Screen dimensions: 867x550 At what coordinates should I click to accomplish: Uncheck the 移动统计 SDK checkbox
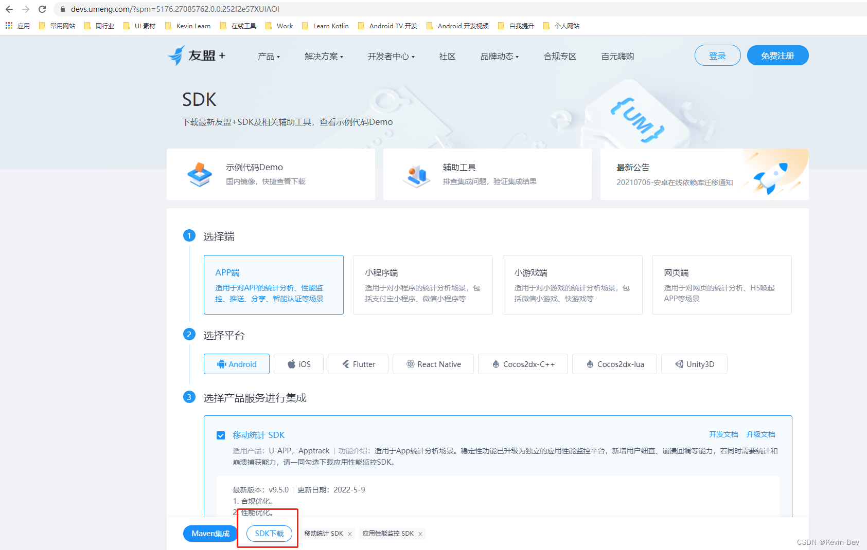click(221, 435)
